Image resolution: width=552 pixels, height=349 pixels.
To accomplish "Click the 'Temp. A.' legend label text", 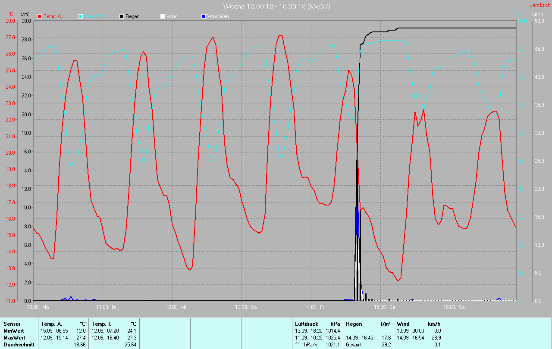I will tap(53, 16).
